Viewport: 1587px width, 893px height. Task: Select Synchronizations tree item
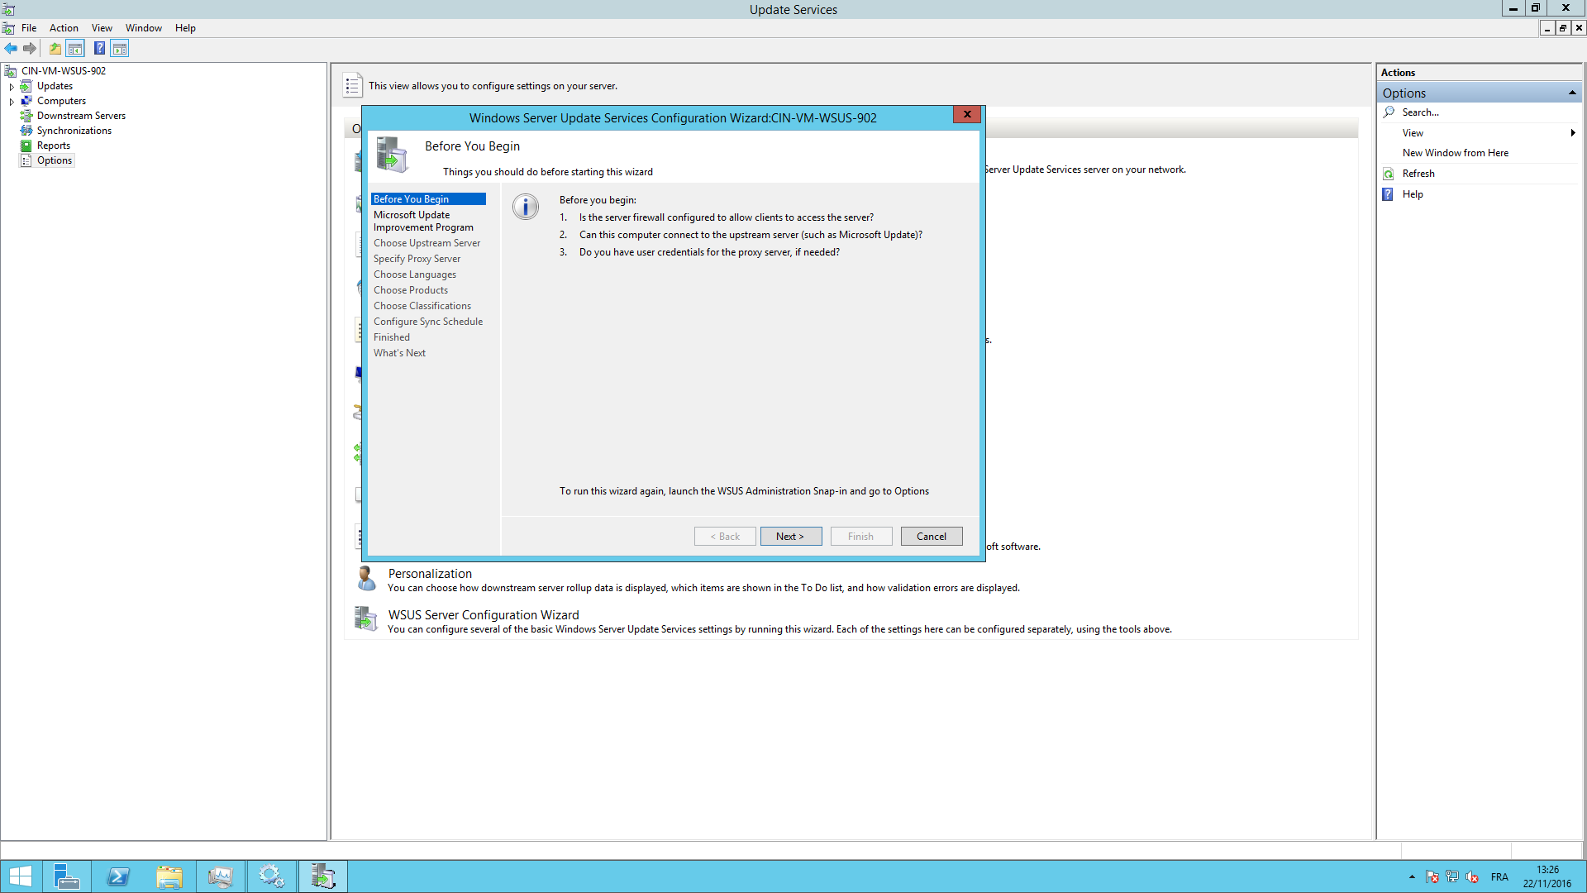(x=74, y=131)
